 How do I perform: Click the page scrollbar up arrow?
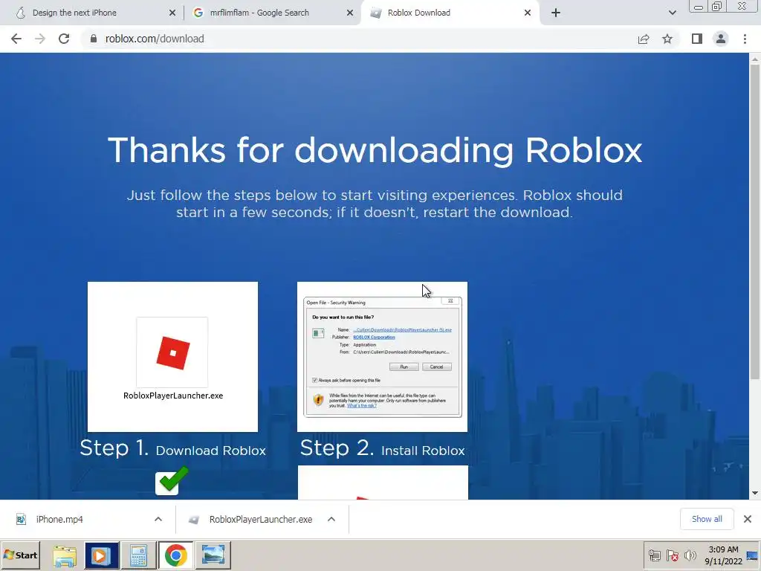click(755, 59)
